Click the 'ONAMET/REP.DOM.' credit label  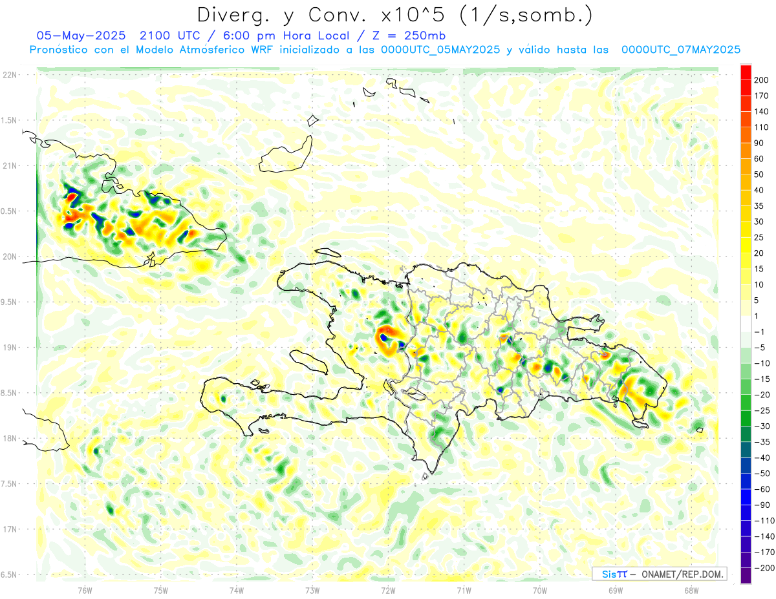tap(681, 574)
